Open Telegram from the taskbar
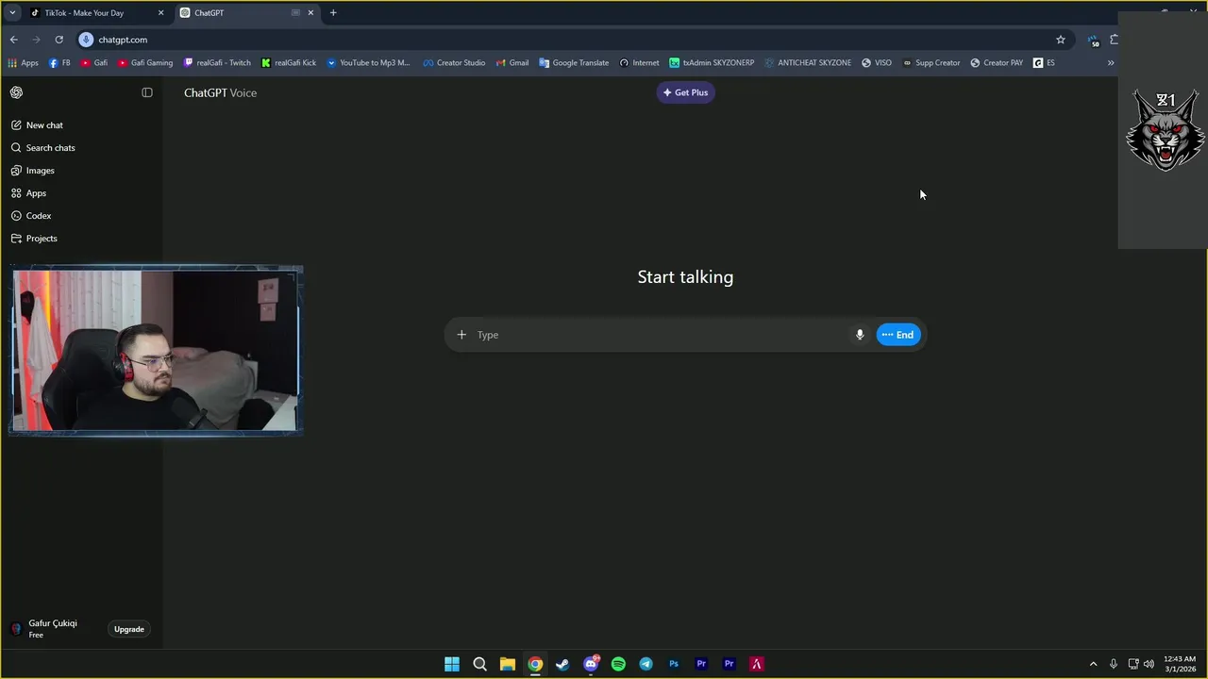This screenshot has width=1208, height=679. tap(646, 664)
